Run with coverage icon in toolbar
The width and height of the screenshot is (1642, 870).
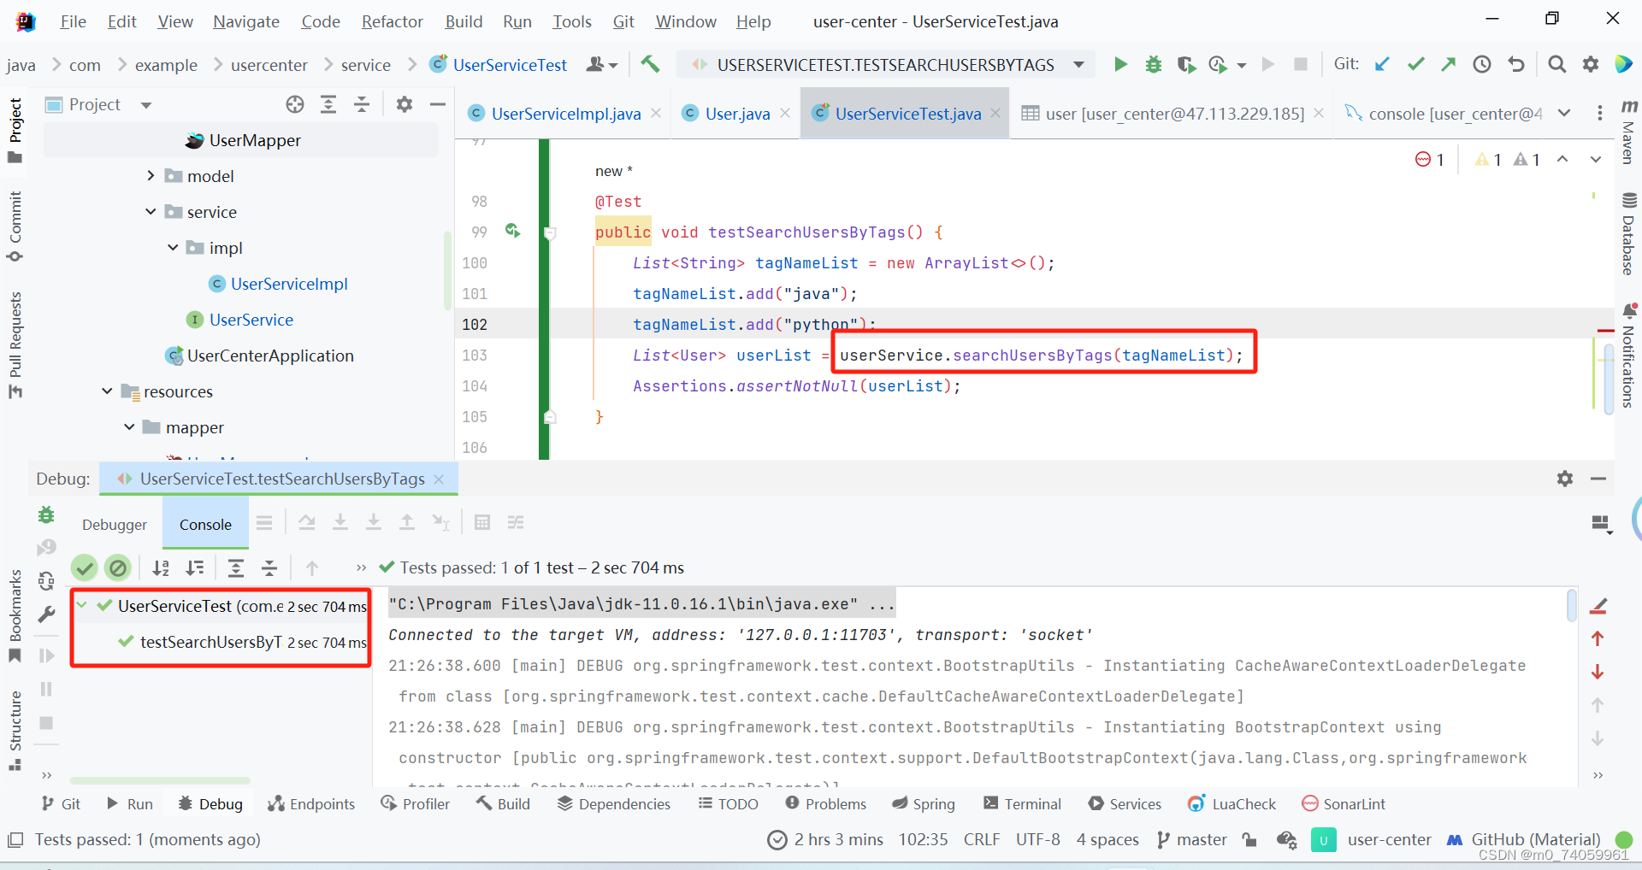(x=1185, y=64)
